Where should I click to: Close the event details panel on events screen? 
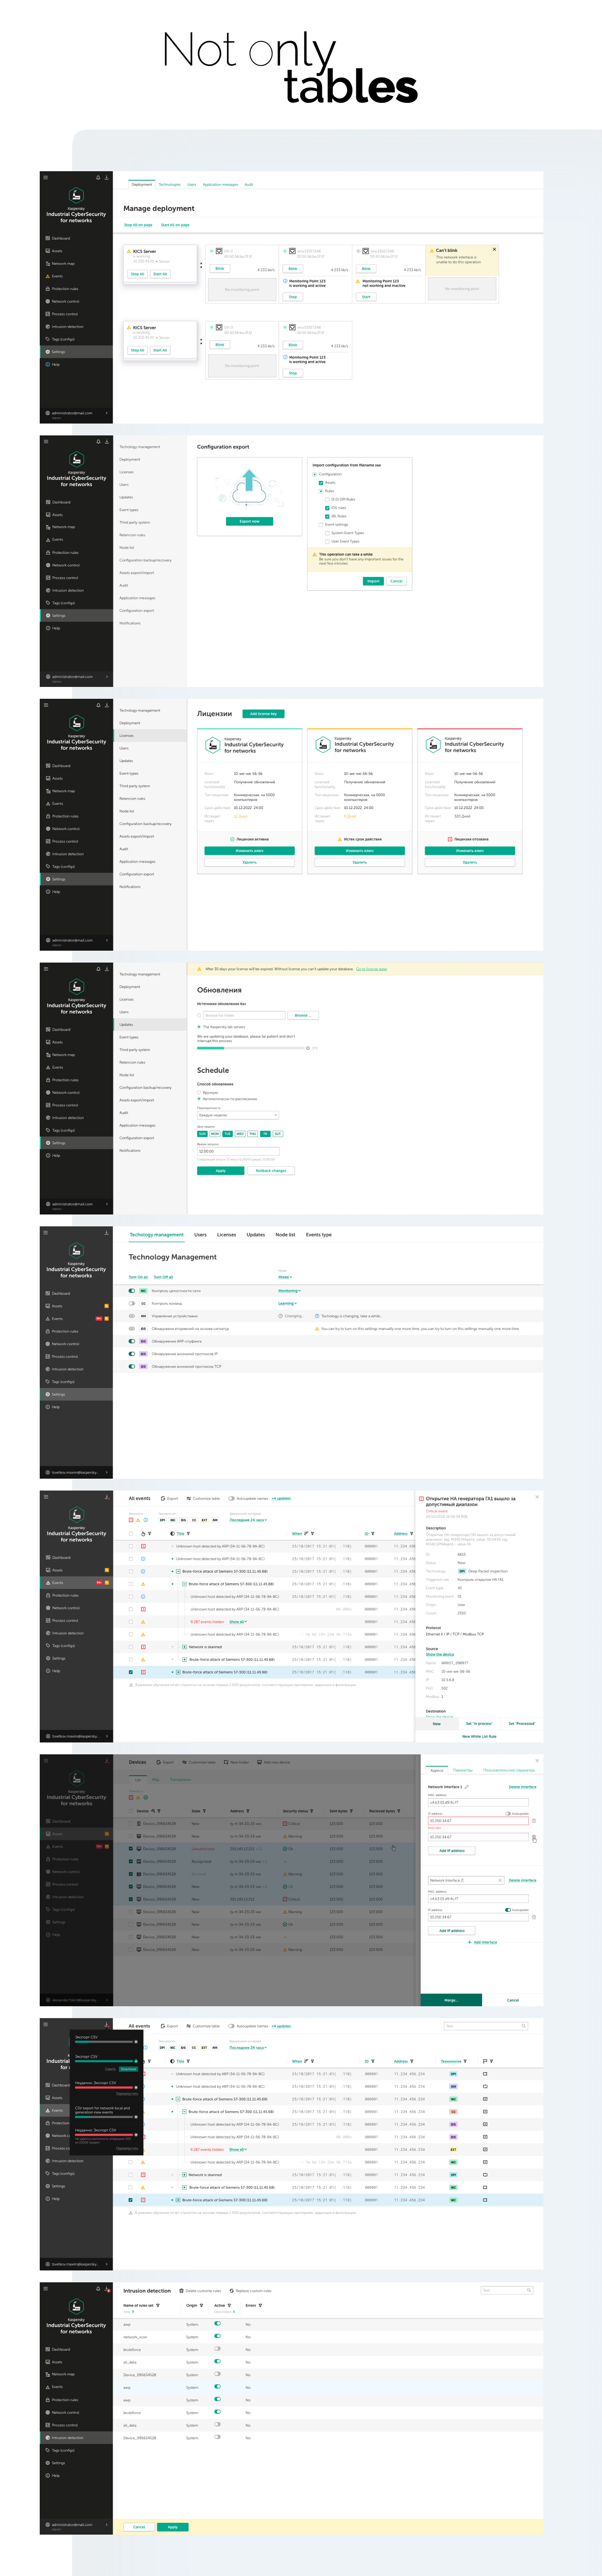[x=537, y=1497]
